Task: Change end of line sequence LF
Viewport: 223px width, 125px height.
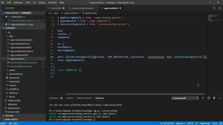Action: pos(197,124)
